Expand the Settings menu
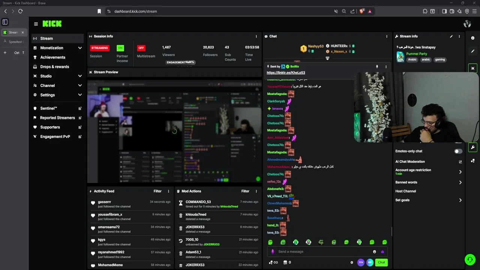The height and width of the screenshot is (270, 480). pos(80,95)
